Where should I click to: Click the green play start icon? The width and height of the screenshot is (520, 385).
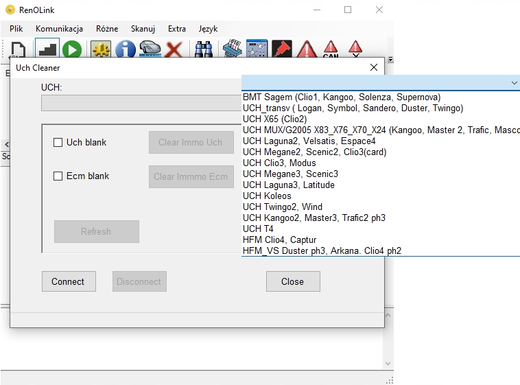(x=72, y=49)
